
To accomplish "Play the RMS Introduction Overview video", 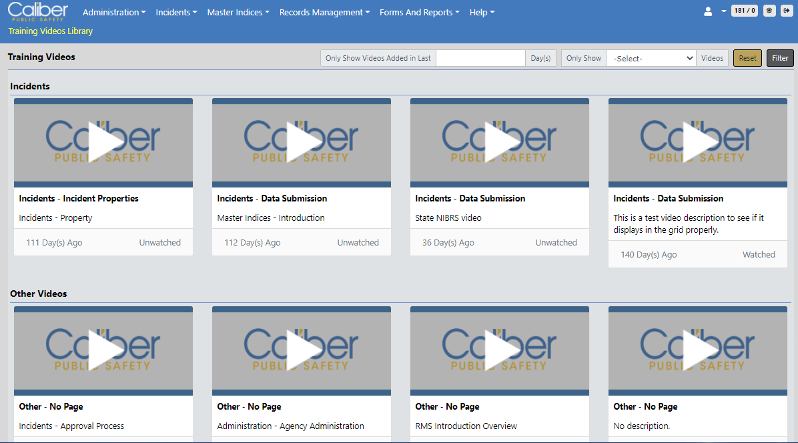I will [500, 350].
